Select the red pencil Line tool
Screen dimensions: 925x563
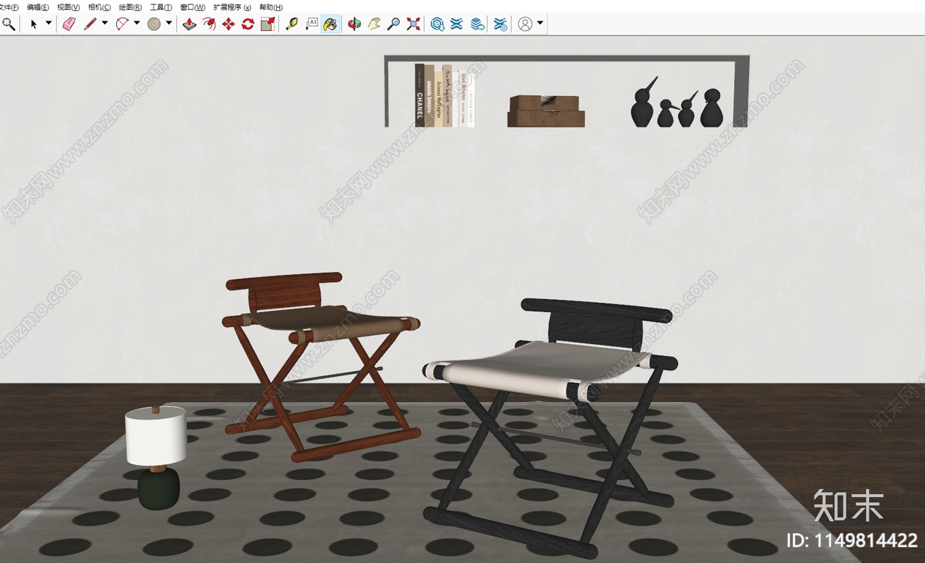(90, 24)
